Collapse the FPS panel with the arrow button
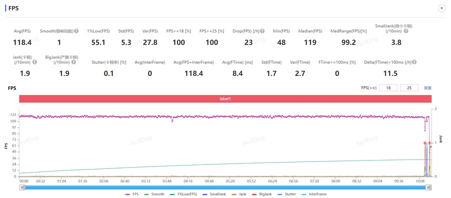This screenshot has height=198, width=451. [x=441, y=8]
